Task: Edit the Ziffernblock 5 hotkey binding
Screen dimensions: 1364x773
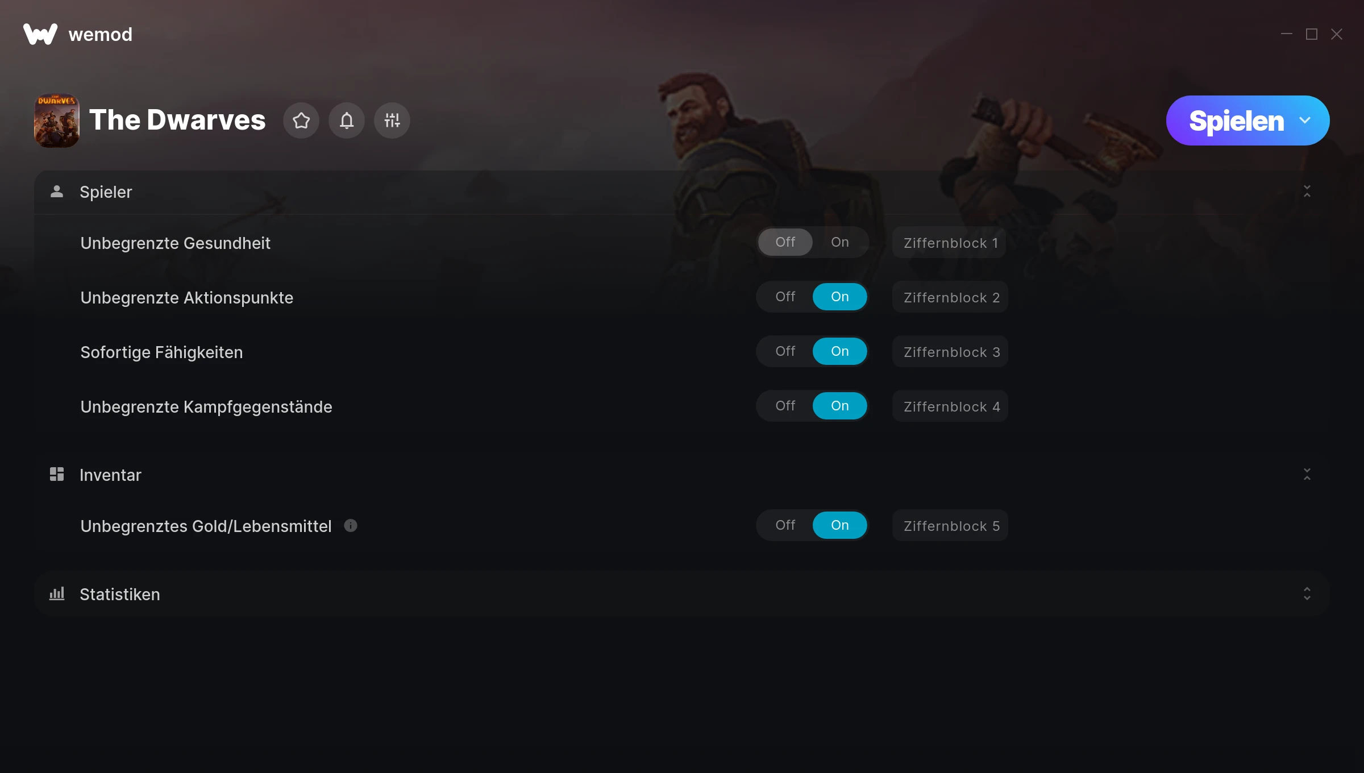Action: pyautogui.click(x=950, y=526)
